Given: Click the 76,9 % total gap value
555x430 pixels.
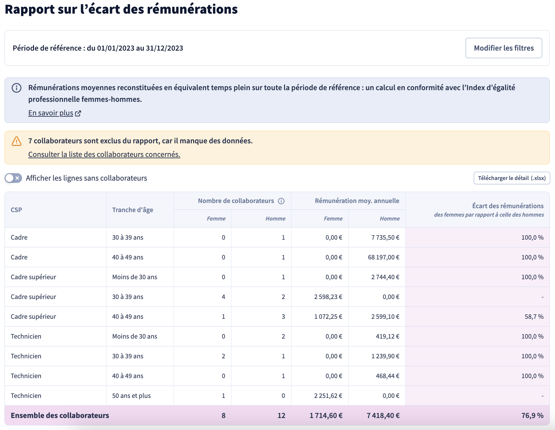Looking at the screenshot, I should [532, 415].
